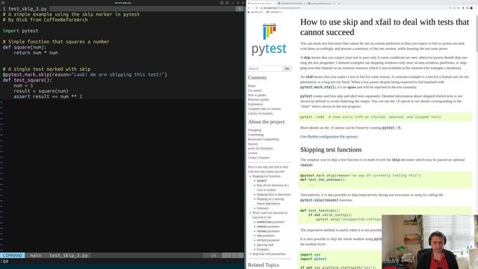
Task: Click the 'main' branch in Vim statusline
Action: click(35, 256)
